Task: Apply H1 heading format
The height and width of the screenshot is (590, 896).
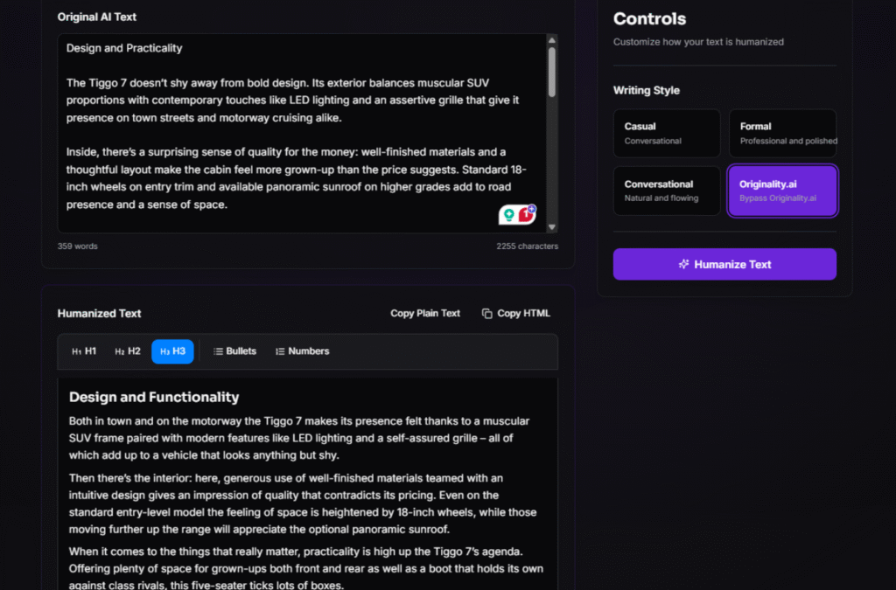Action: [x=84, y=351]
